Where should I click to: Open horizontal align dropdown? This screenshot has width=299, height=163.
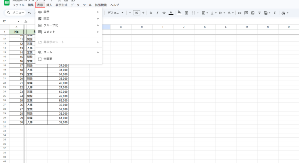205,13
